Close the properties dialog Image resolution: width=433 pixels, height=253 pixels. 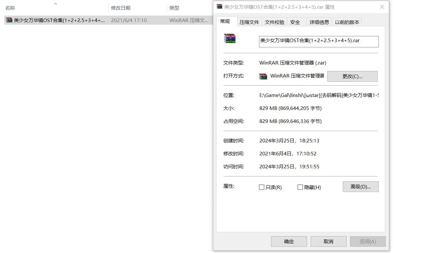click(382, 7)
